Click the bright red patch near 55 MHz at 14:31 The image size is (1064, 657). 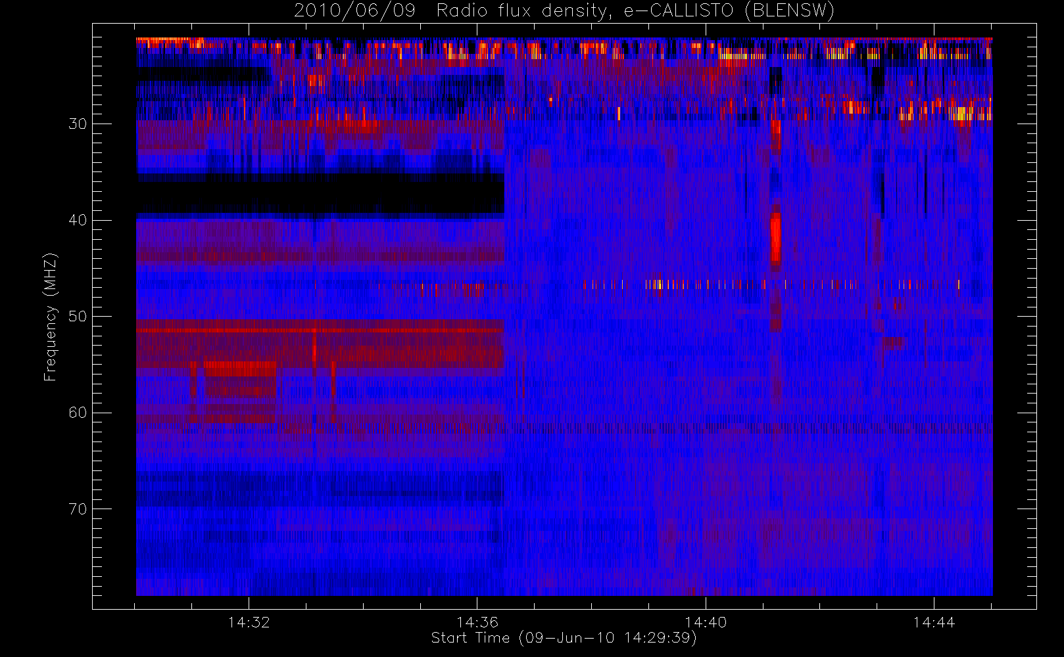point(239,369)
